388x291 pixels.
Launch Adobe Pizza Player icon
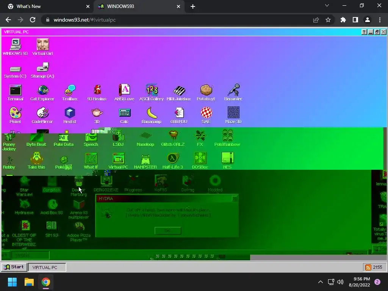pyautogui.click(x=79, y=232)
